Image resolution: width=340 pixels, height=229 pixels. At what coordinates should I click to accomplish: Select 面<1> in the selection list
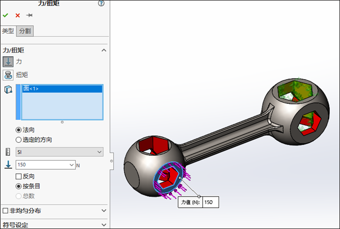[x=62, y=89]
